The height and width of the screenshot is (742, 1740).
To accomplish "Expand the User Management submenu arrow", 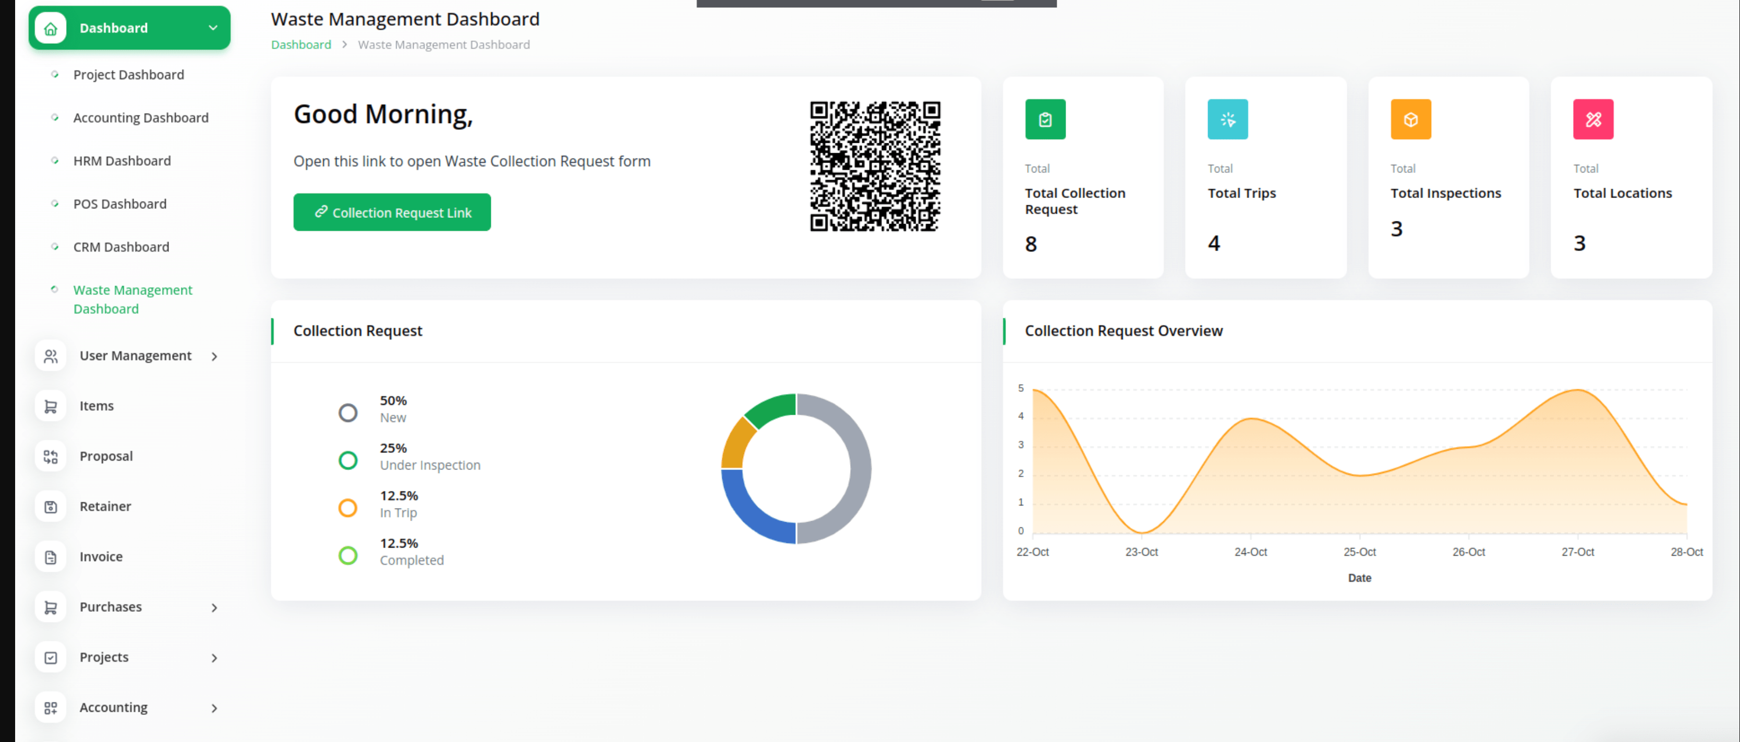I will point(215,357).
